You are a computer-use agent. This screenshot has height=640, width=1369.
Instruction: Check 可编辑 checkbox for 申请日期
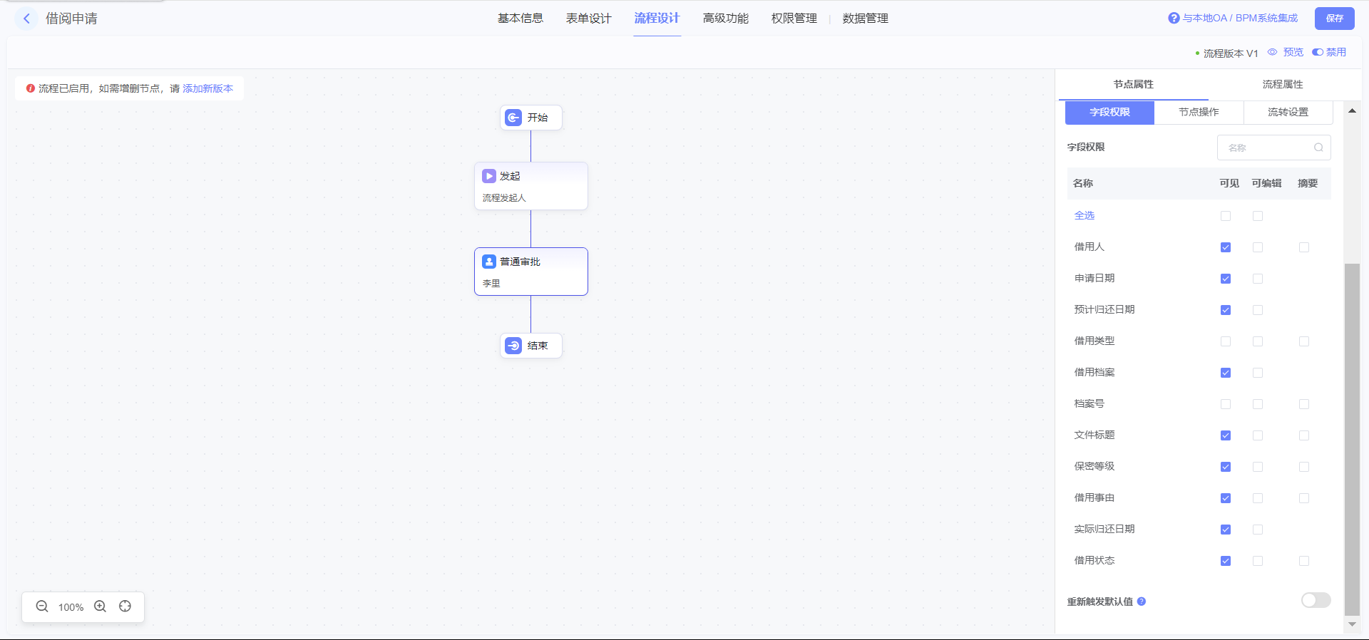click(1258, 279)
